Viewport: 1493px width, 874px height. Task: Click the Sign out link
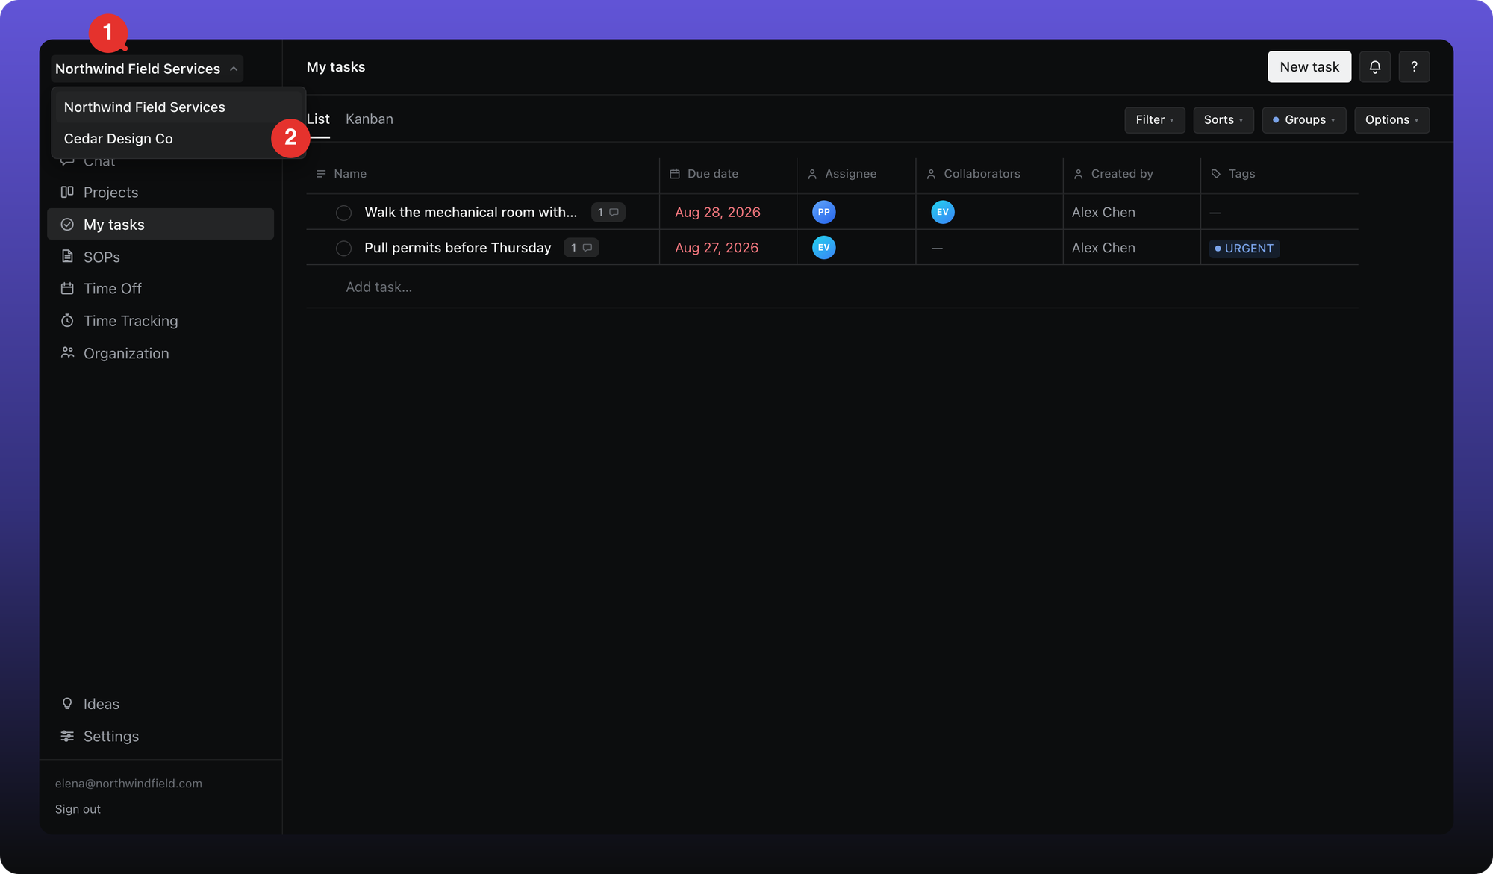coord(78,809)
